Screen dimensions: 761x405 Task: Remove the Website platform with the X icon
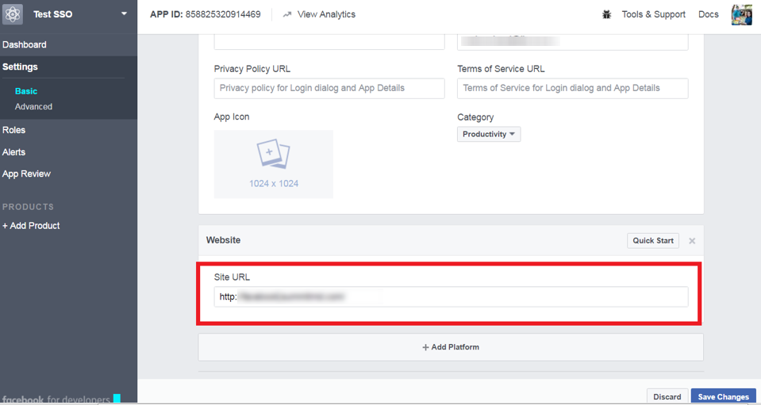pyautogui.click(x=692, y=241)
